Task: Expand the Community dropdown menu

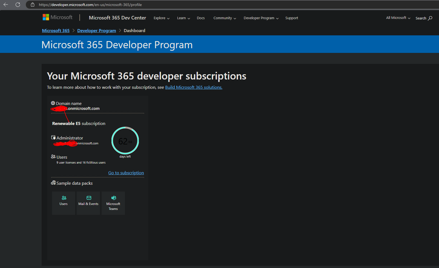Action: 225,18
